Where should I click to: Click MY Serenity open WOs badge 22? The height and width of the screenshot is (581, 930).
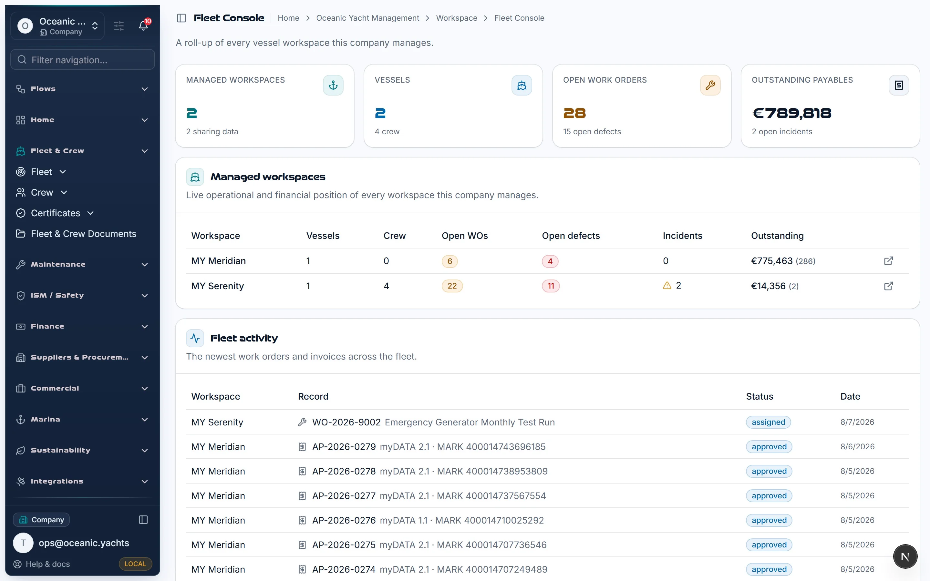pos(452,286)
